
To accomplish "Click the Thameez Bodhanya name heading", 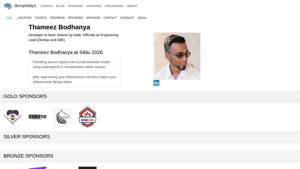I will pyautogui.click(x=59, y=27).
